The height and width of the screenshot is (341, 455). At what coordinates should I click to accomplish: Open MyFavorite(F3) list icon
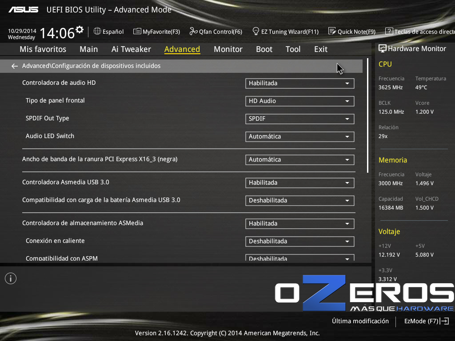point(137,32)
